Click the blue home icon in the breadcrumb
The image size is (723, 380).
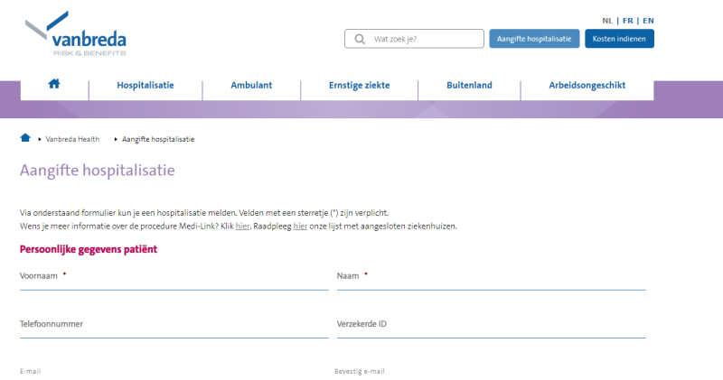(25, 138)
